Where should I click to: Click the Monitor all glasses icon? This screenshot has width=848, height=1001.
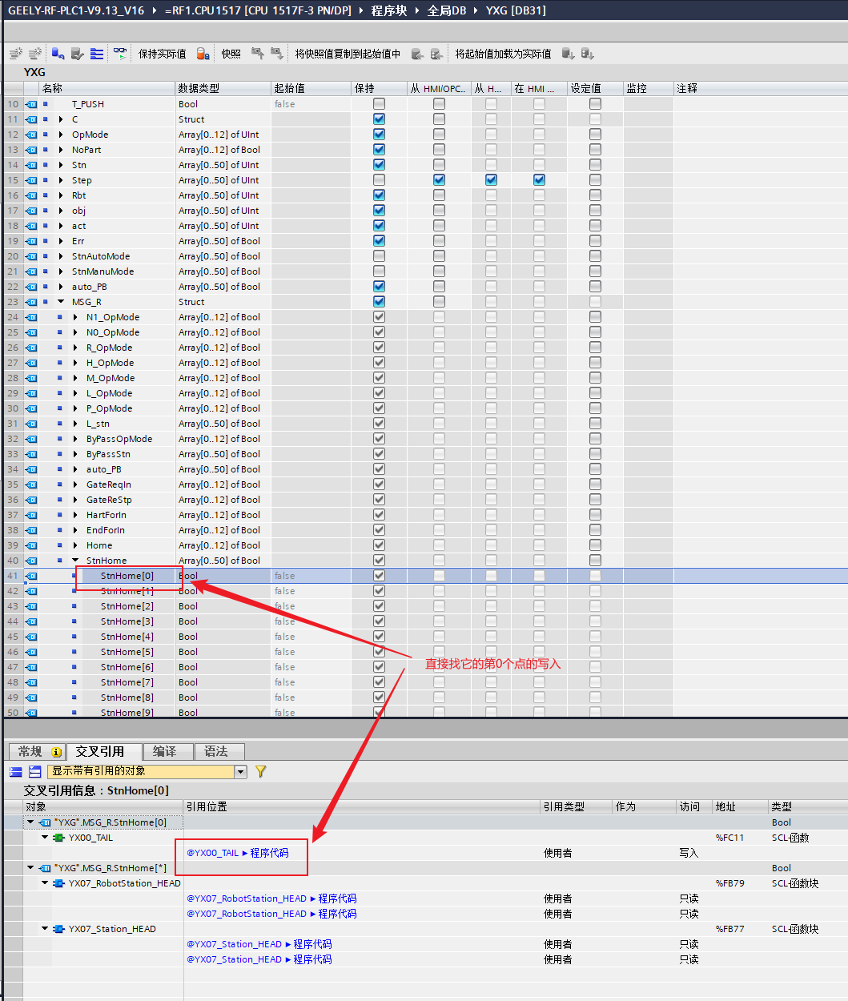[x=120, y=54]
